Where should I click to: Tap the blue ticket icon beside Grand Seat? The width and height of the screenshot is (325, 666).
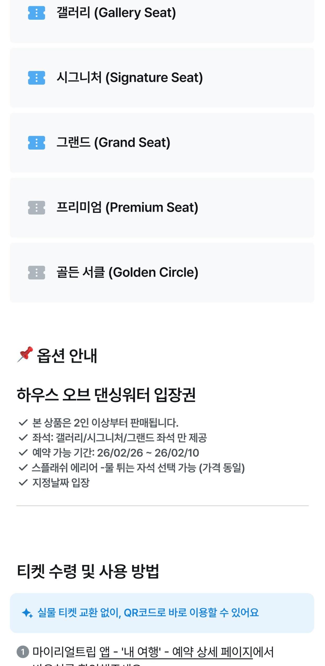pyautogui.click(x=36, y=143)
